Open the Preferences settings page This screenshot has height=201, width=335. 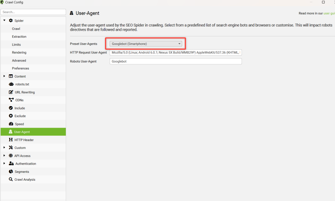pos(21,68)
